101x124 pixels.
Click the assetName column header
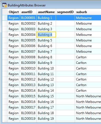[46, 12]
